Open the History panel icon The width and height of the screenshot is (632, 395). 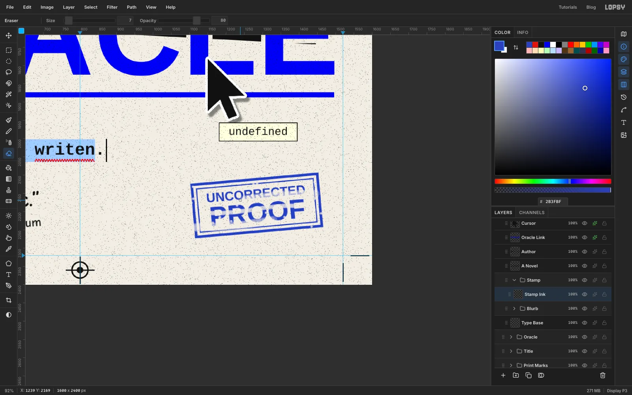[624, 97]
